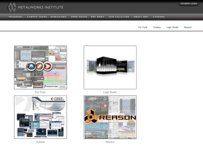Choose Logic Studio in top submenu

(172, 27)
